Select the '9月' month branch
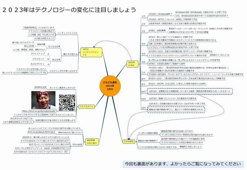Viewport: 247px width, 170px height. pos(143,84)
